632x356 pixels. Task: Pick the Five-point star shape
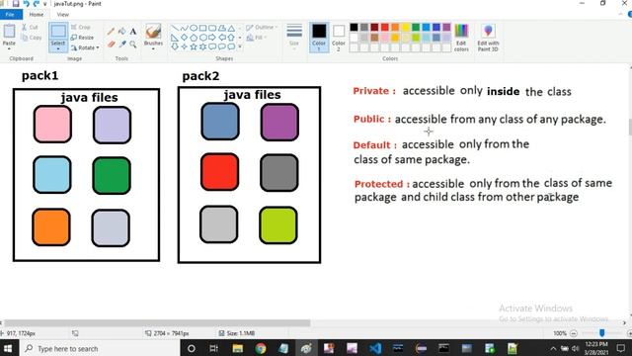(194, 46)
